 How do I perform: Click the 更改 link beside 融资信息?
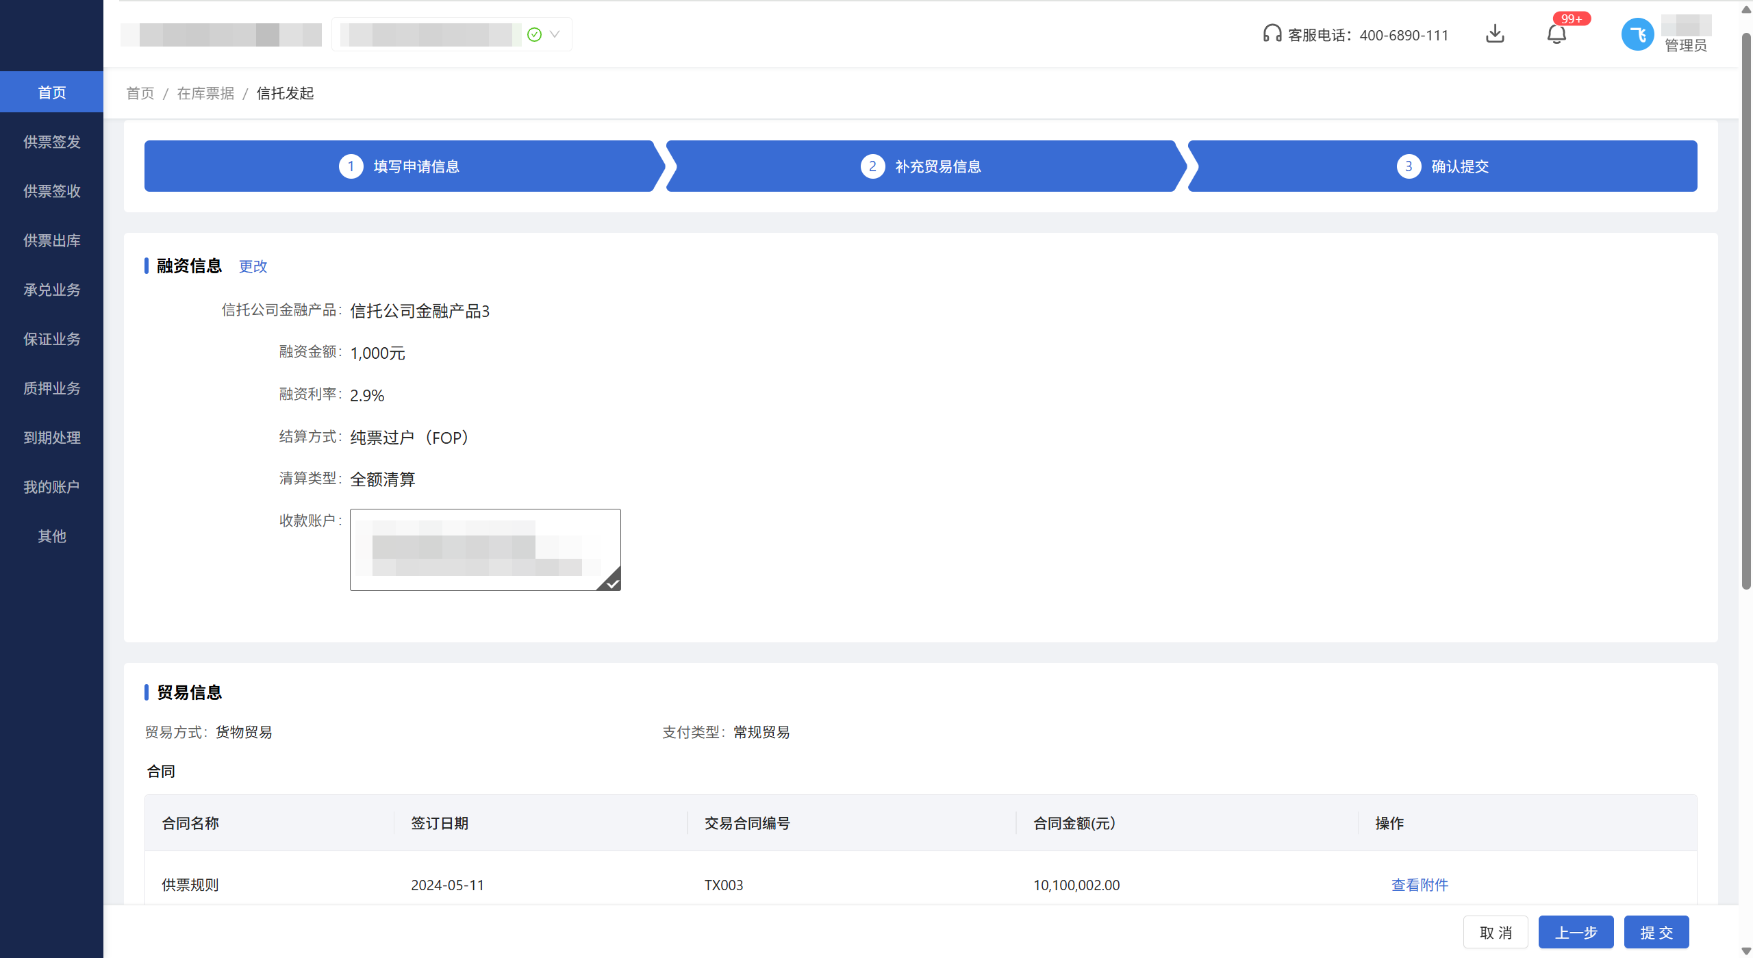pos(253,266)
